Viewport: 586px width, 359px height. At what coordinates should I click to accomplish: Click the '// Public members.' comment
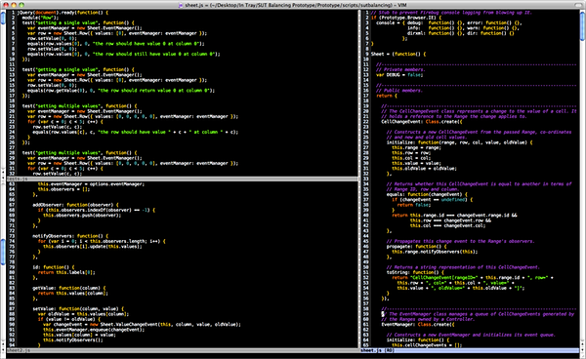pos(399,91)
